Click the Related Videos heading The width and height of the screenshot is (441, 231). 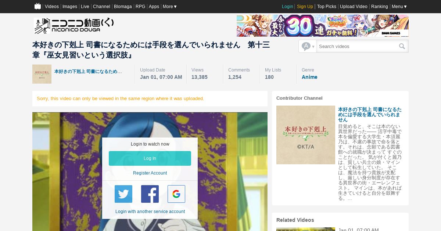[x=295, y=220]
